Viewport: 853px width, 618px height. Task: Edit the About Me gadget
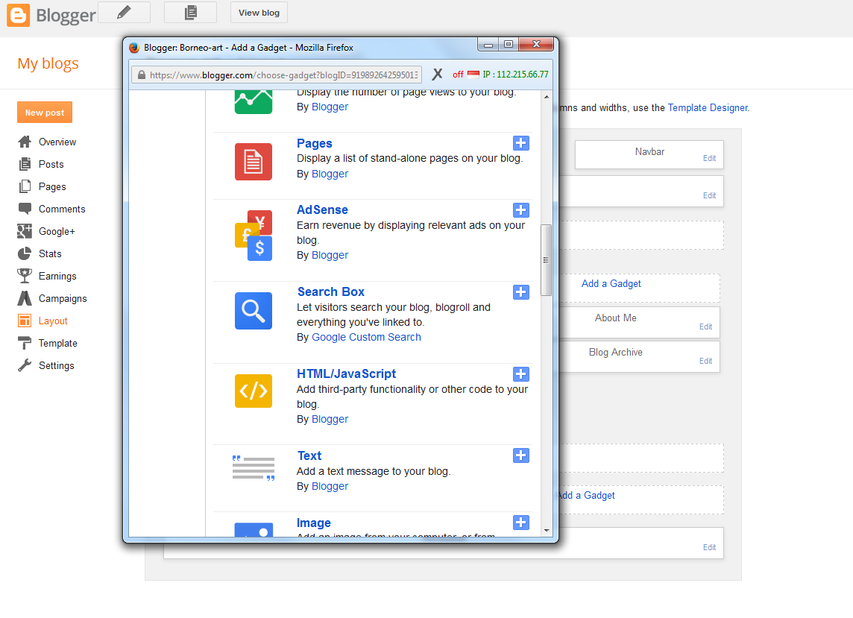coord(705,327)
